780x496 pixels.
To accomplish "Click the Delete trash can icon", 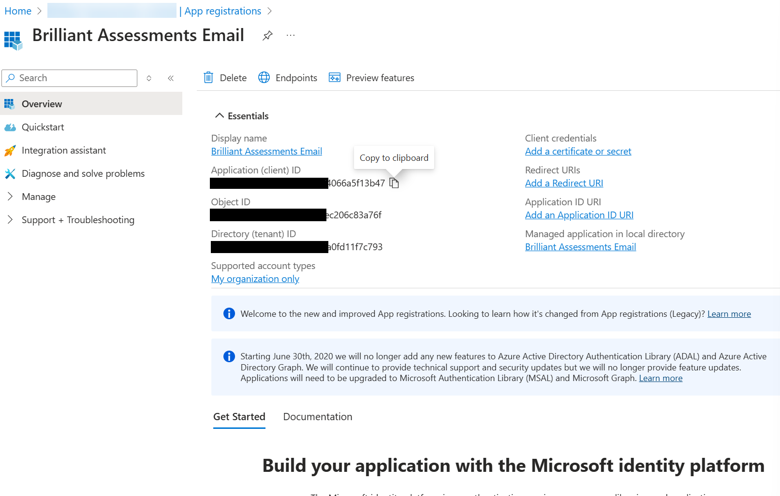I will (208, 78).
